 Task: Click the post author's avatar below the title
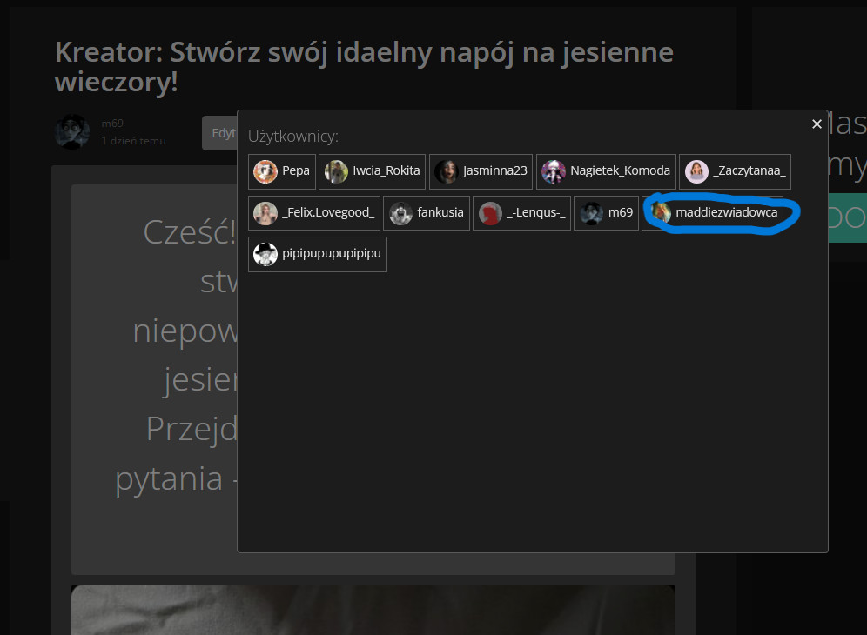click(x=72, y=131)
